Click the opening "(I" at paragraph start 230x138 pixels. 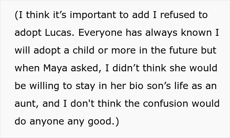[18, 15]
